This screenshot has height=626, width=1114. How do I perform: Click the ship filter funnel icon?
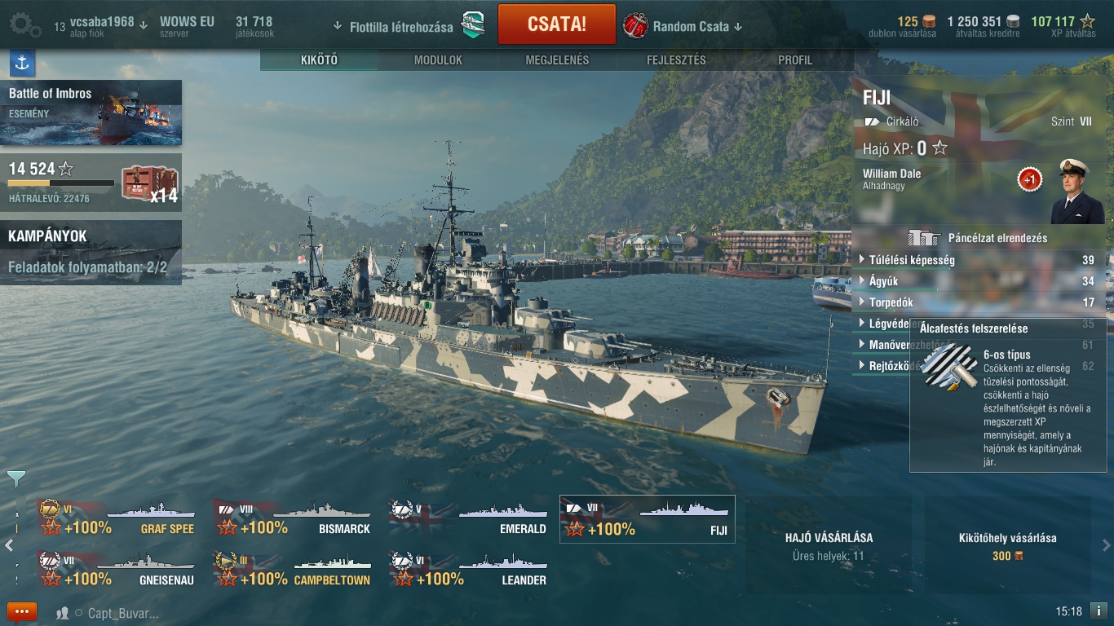pos(16,478)
